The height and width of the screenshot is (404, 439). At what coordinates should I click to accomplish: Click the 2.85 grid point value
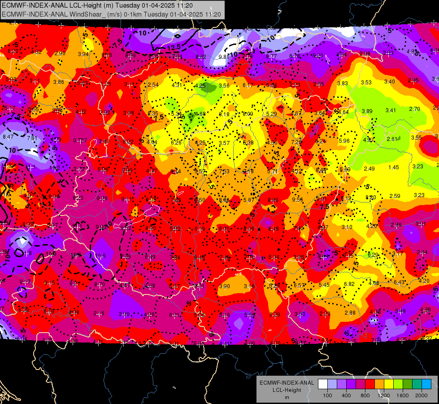tap(413, 80)
